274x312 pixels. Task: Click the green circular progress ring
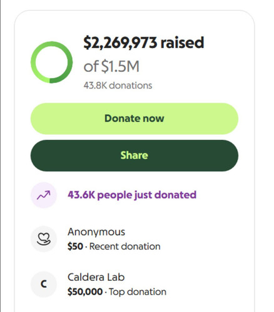[x=51, y=62]
